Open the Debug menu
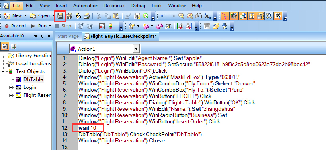The width and height of the screenshot is (326, 150). [x=138, y=6]
